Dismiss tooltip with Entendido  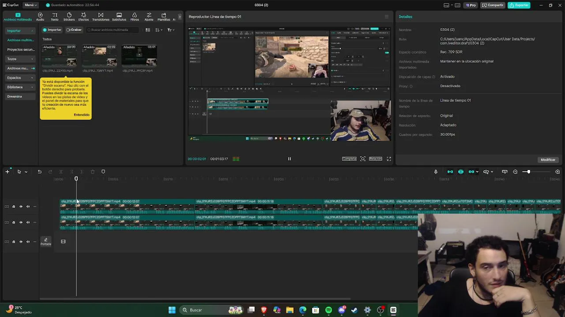coord(82,115)
